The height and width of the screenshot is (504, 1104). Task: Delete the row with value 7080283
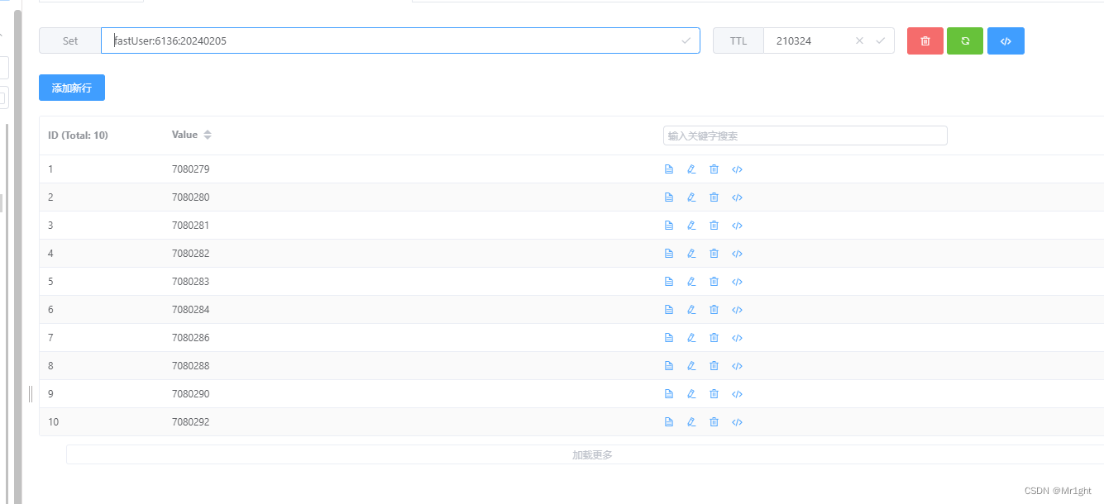click(714, 282)
